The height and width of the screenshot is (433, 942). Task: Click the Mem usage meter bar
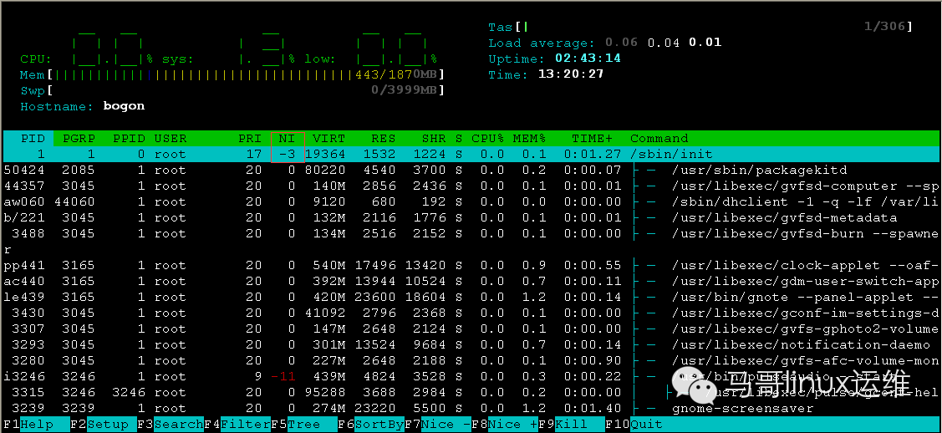coord(232,75)
